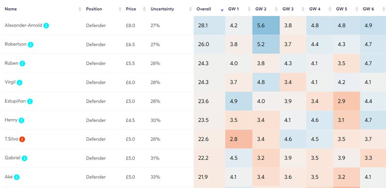Click Gabriel's info icon

(25, 158)
